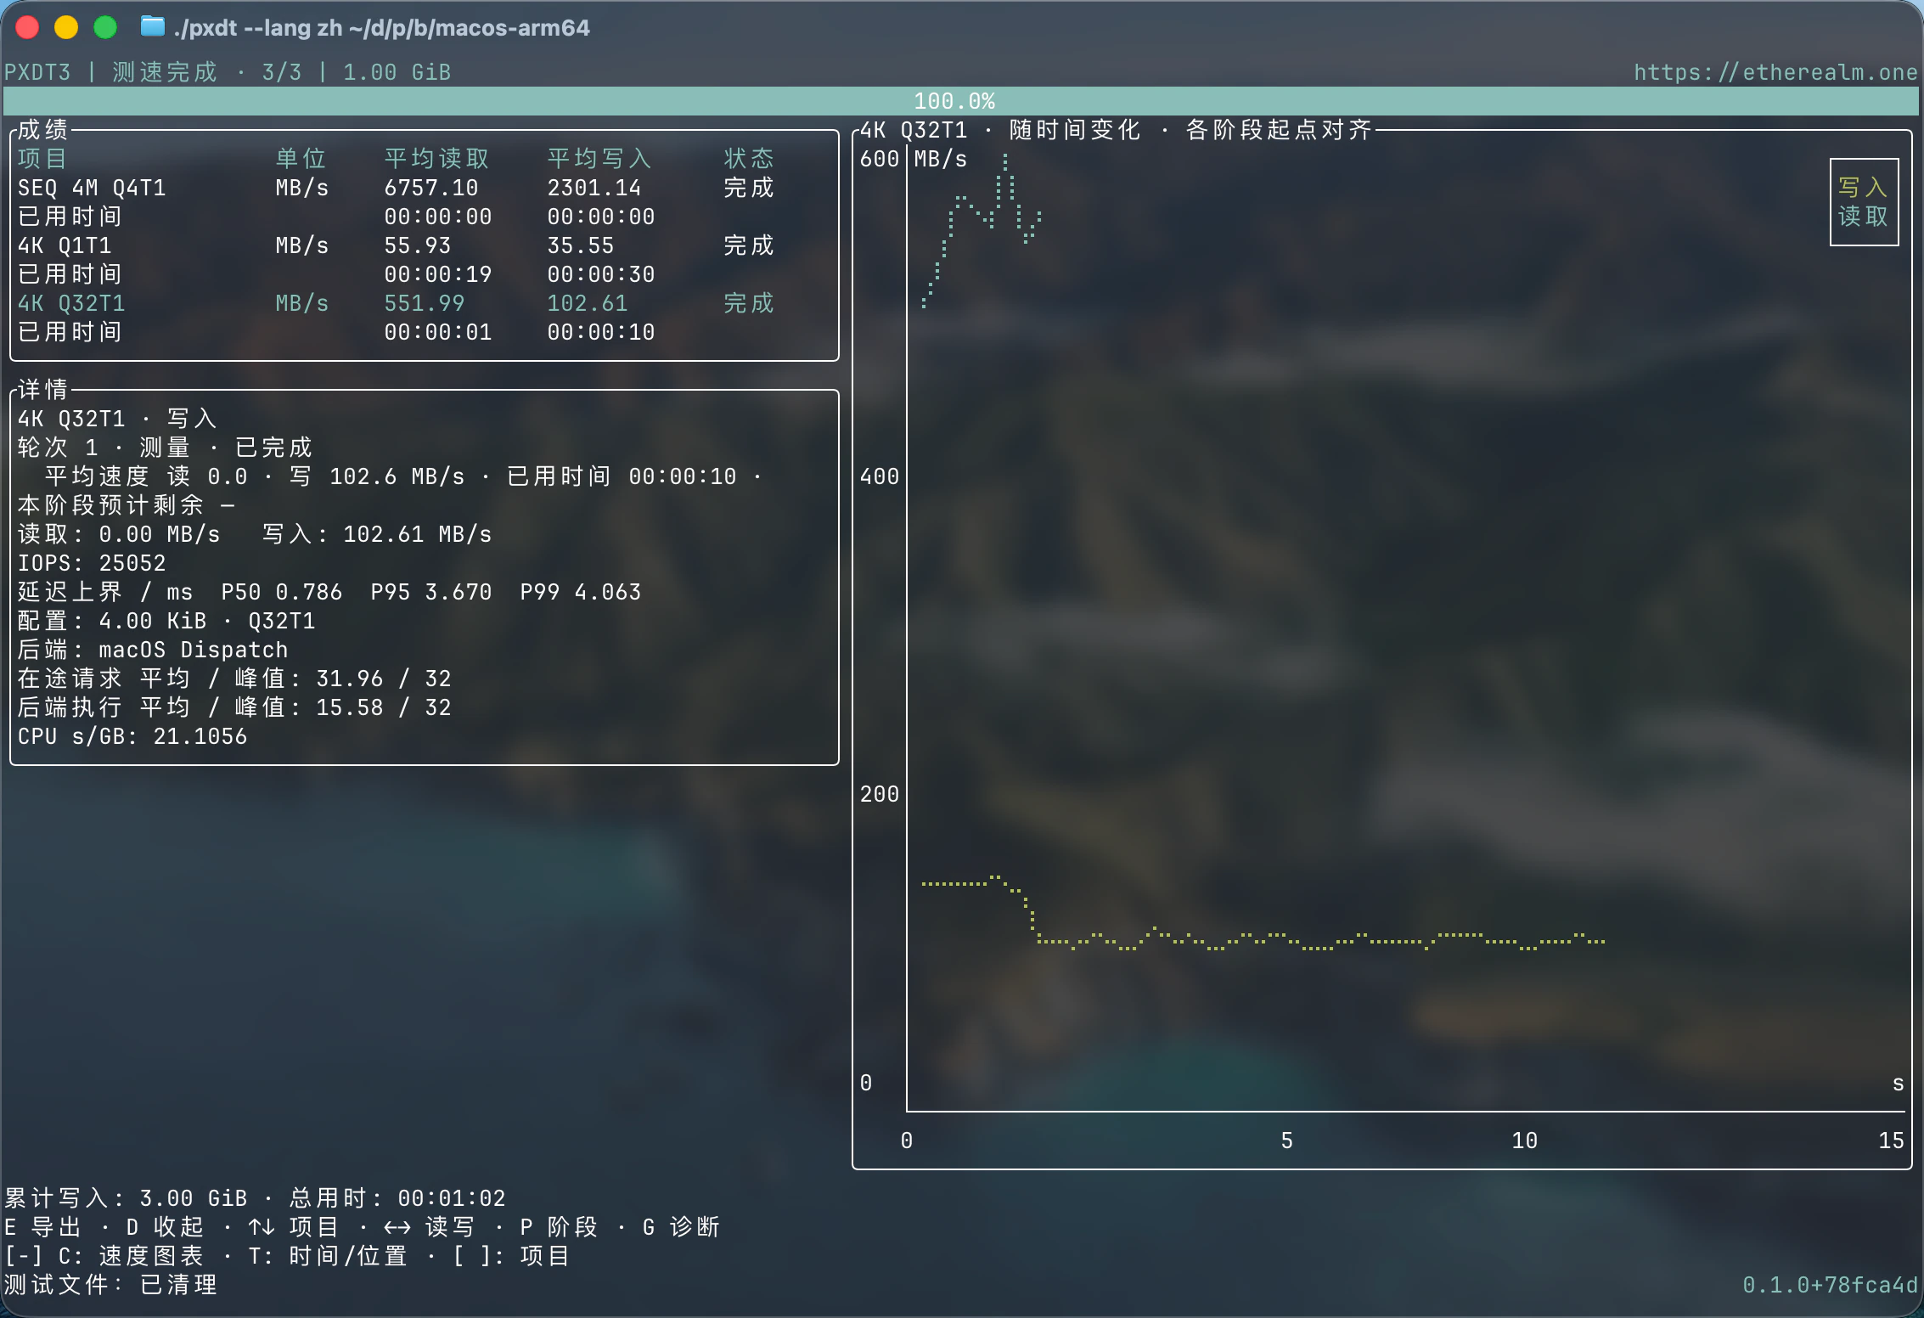Click the 读取 legend entry in chart
1924x1318 pixels.
[1863, 217]
